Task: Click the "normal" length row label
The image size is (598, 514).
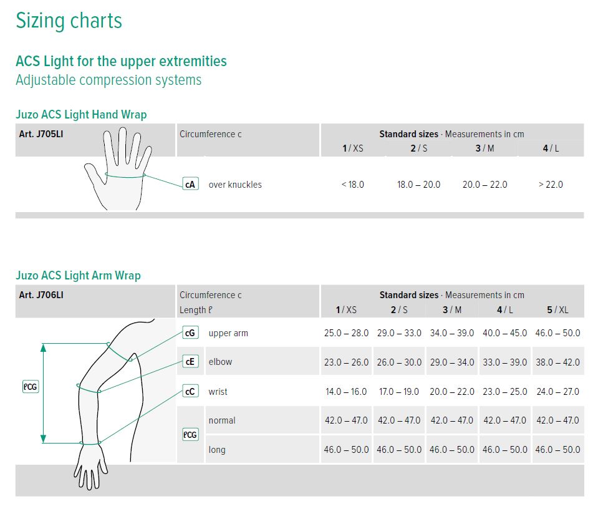Action: tap(222, 420)
